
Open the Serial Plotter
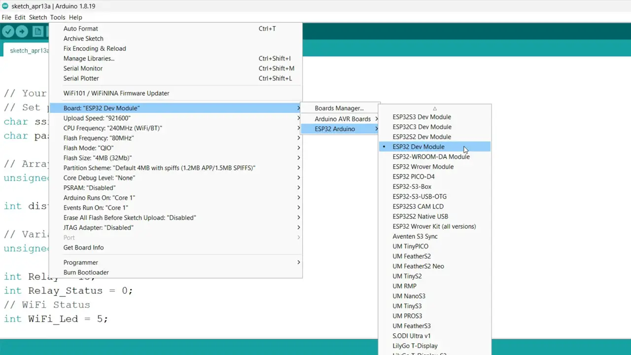click(175, 78)
